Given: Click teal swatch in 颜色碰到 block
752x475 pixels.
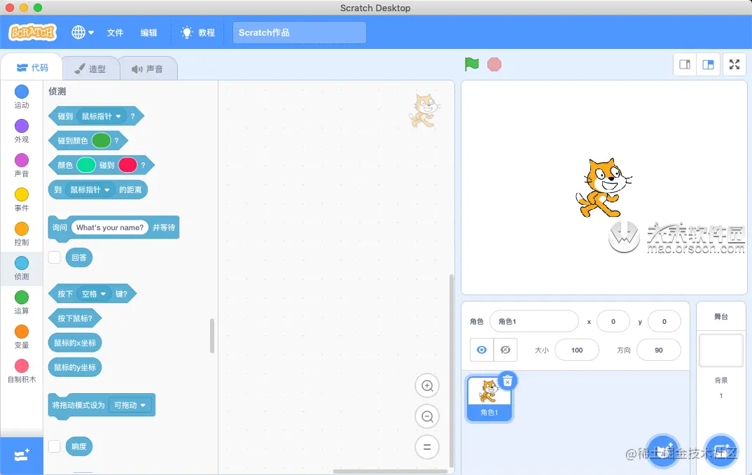Looking at the screenshot, I should click(86, 165).
